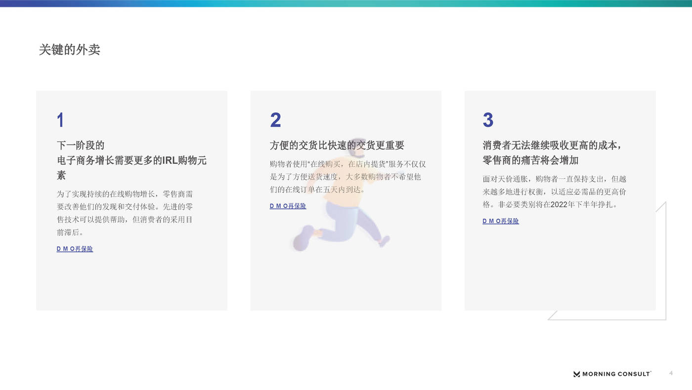The width and height of the screenshot is (692, 390).
Task: Select heading 零售商的痛苦将会增加
Action: (530, 160)
